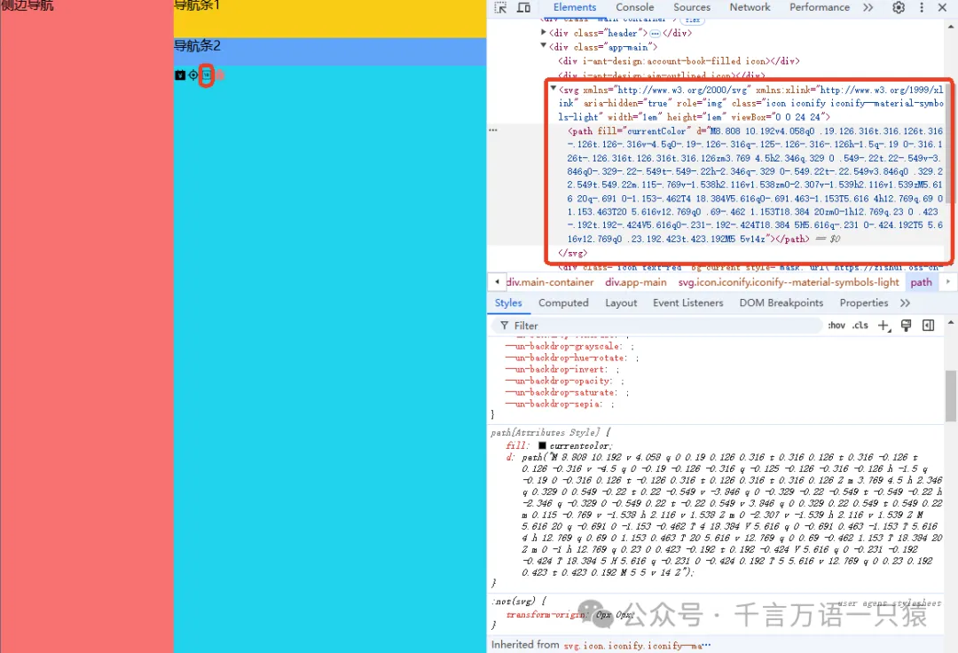Image resolution: width=958 pixels, height=653 pixels.
Task: Toggle the device toolbar icon
Action: click(523, 7)
